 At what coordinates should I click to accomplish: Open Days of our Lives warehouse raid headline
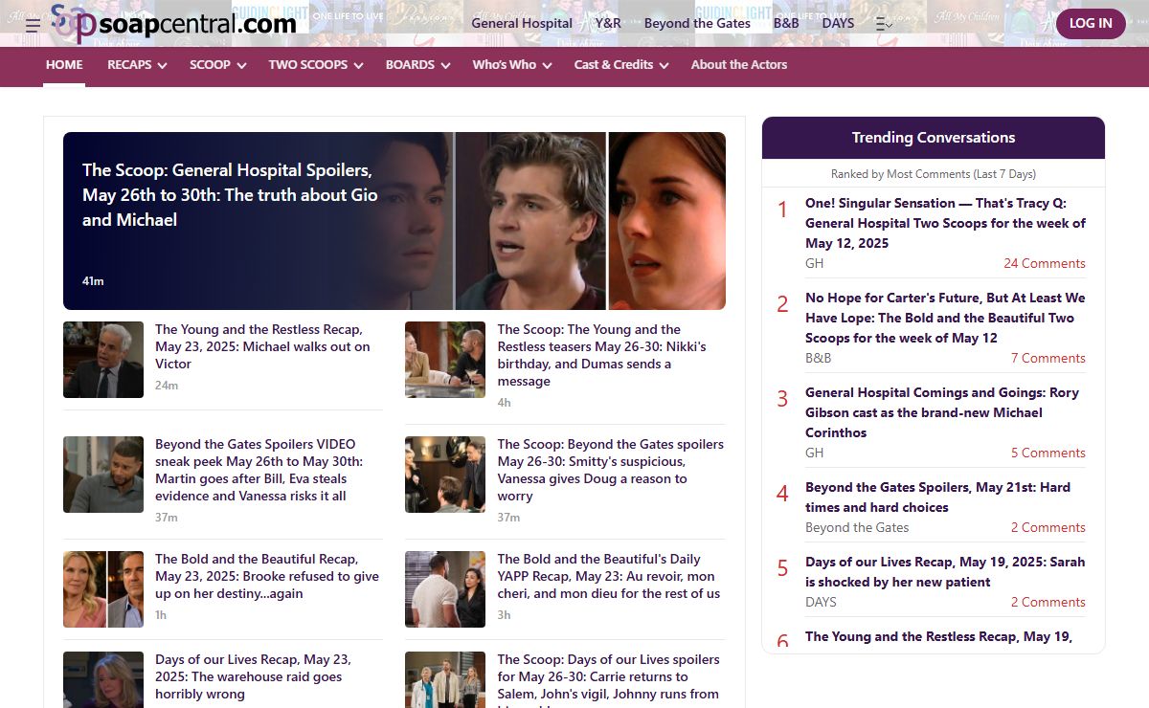coord(253,676)
